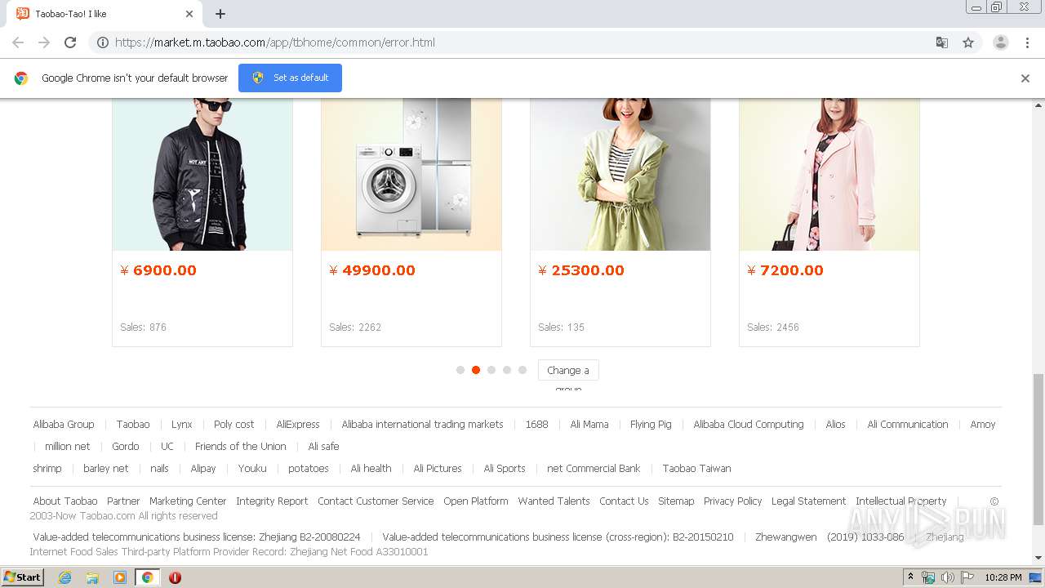Select the Taobao-Tao! I like tab

(104, 14)
